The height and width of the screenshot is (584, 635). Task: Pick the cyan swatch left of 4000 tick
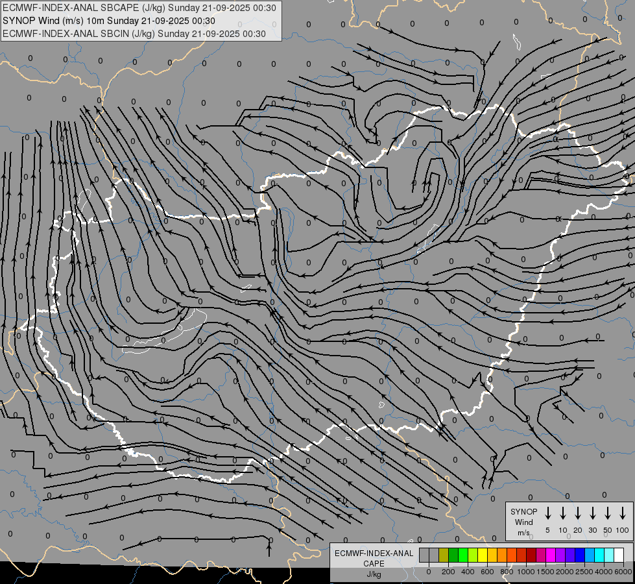599,555
